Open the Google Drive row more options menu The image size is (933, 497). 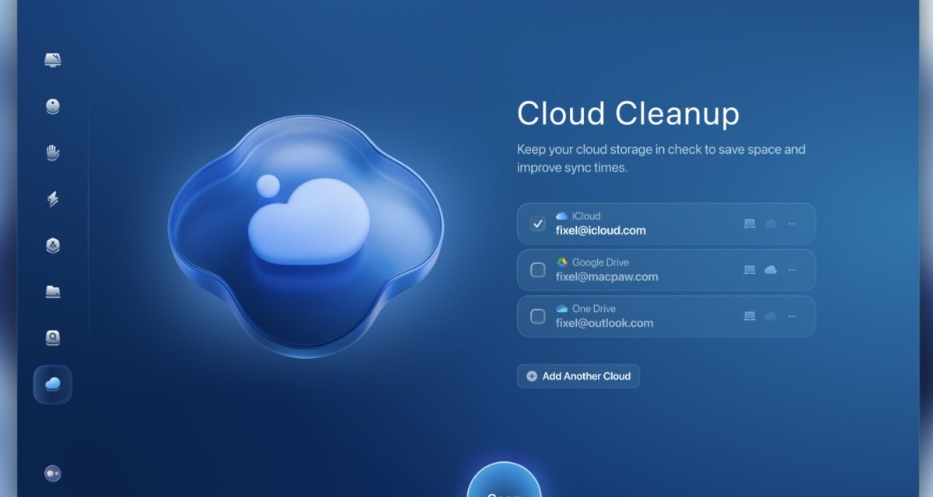[792, 270]
